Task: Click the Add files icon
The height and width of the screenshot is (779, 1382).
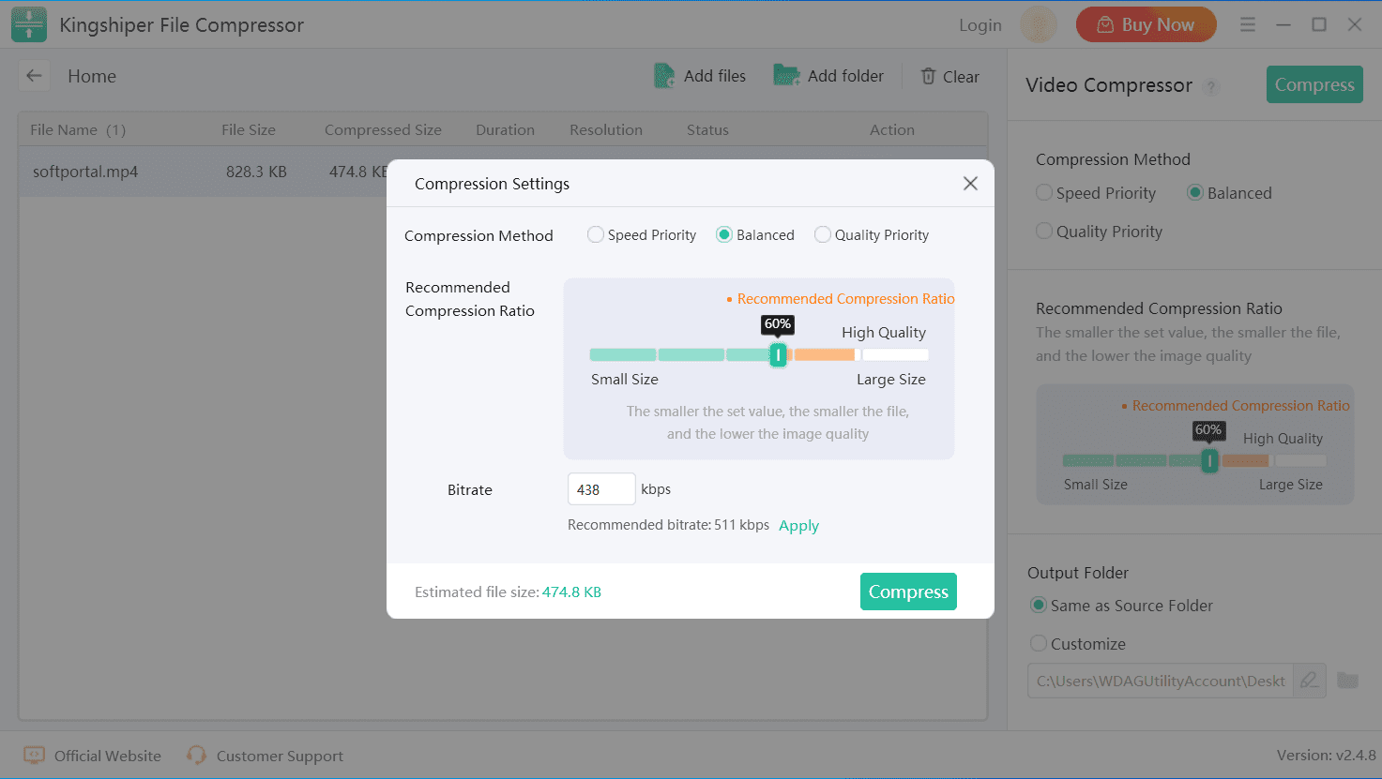Action: (664, 76)
